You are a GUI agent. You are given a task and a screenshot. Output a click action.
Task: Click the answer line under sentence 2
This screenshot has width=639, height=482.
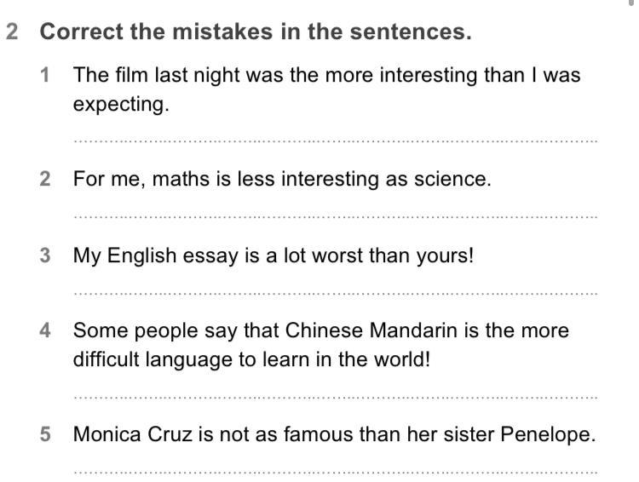tap(336, 217)
